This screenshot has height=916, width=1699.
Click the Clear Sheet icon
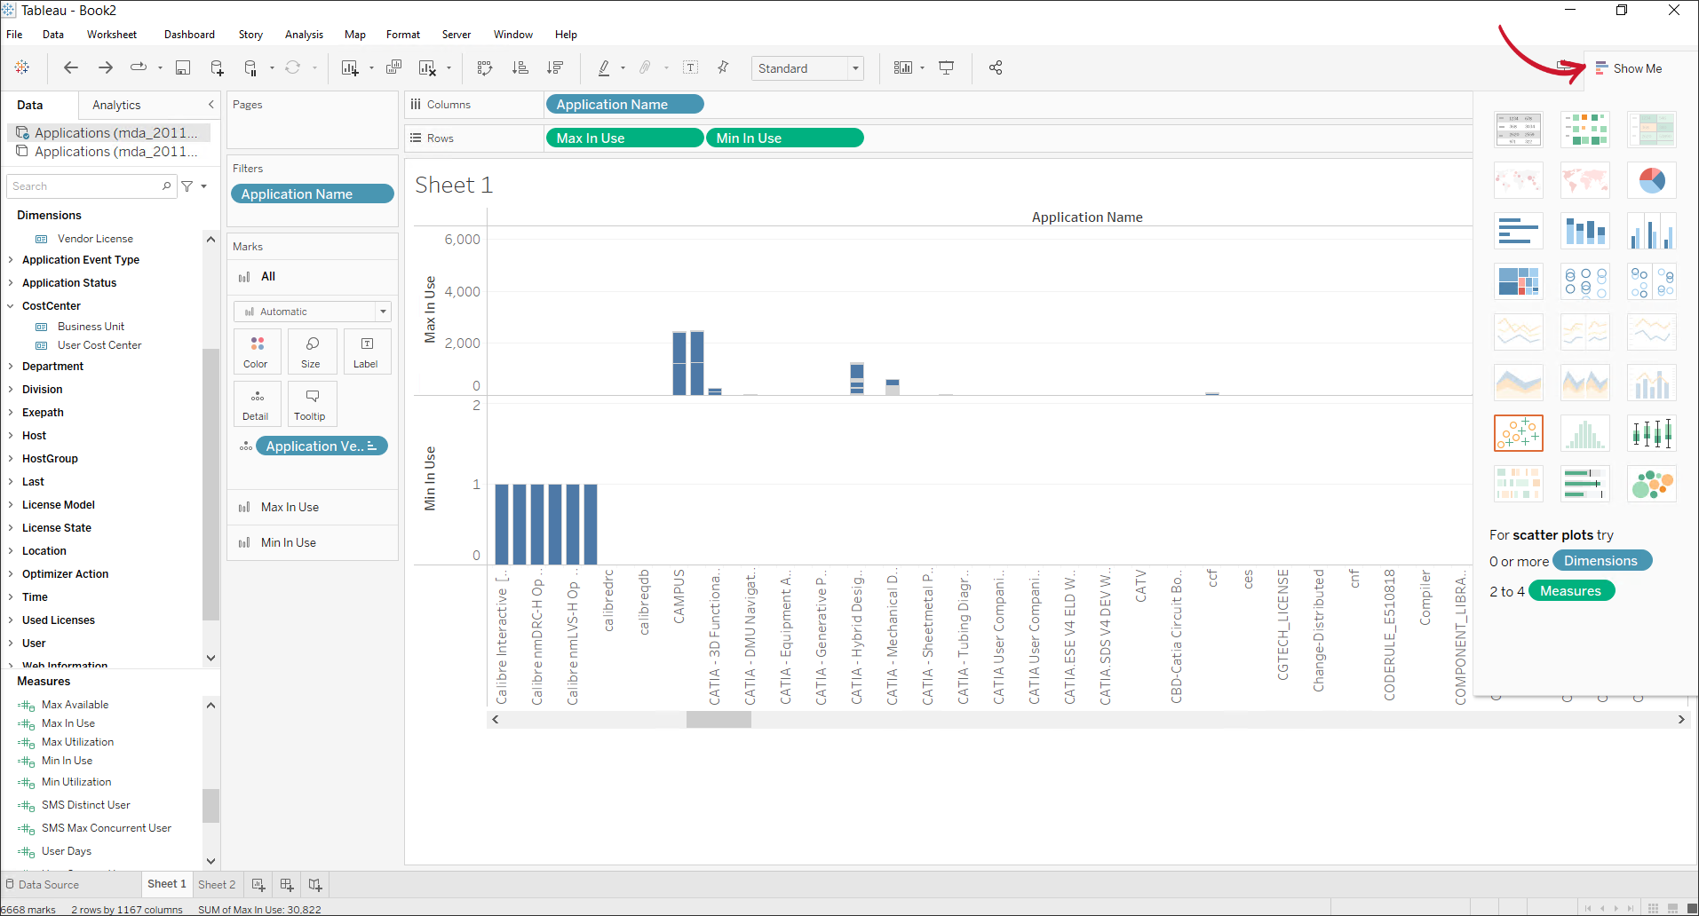pyautogui.click(x=427, y=67)
